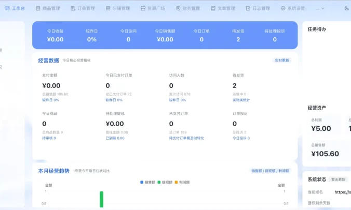351x210 pixels.
Task: Click the 文章管理 document icon
Action: click(213, 8)
